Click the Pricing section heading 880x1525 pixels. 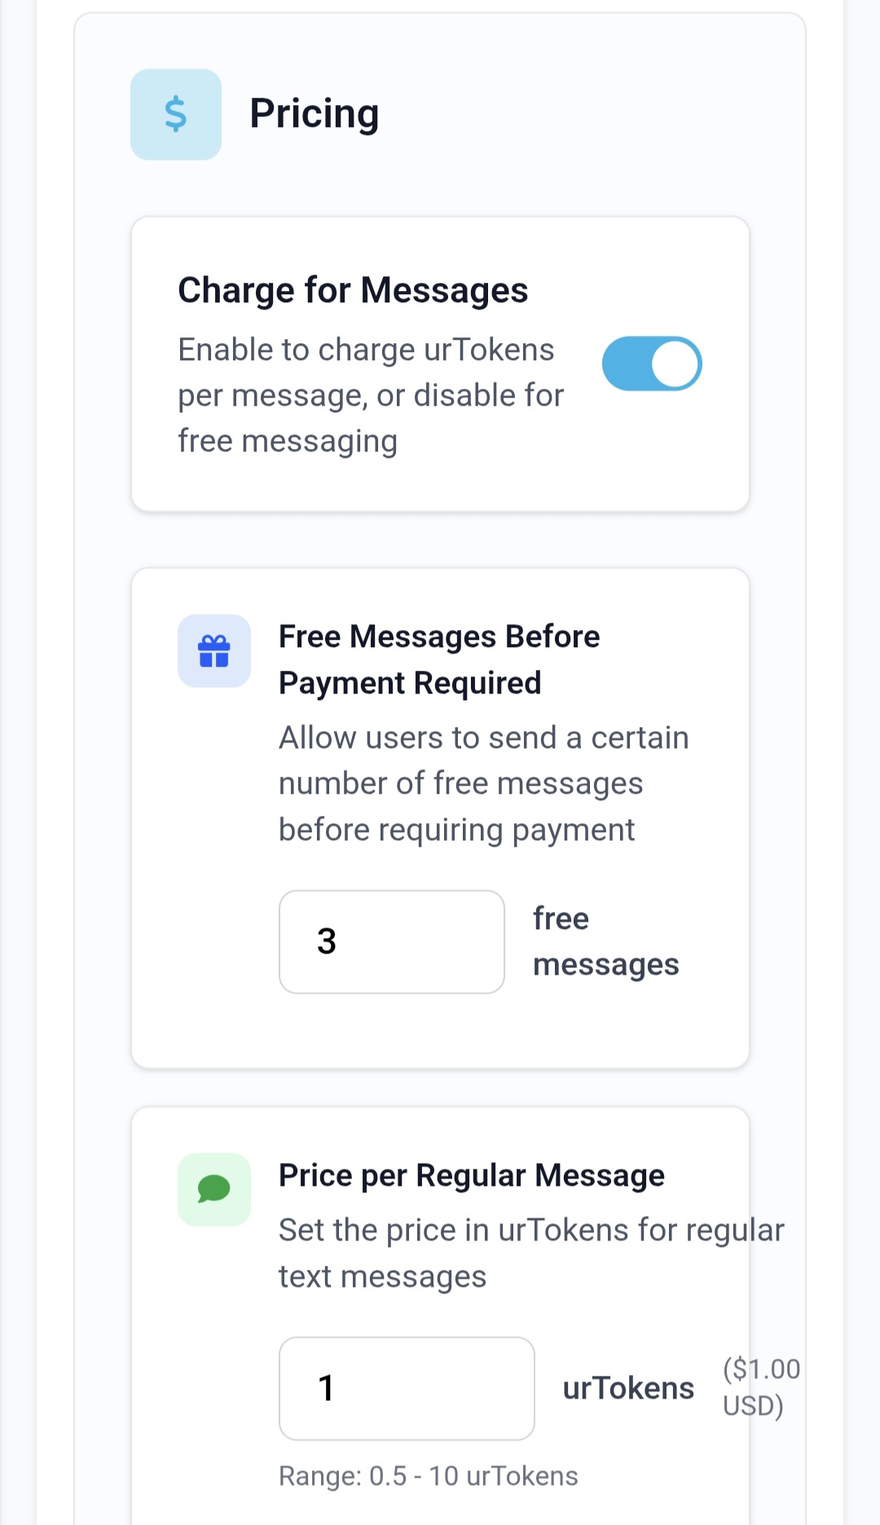pos(315,114)
